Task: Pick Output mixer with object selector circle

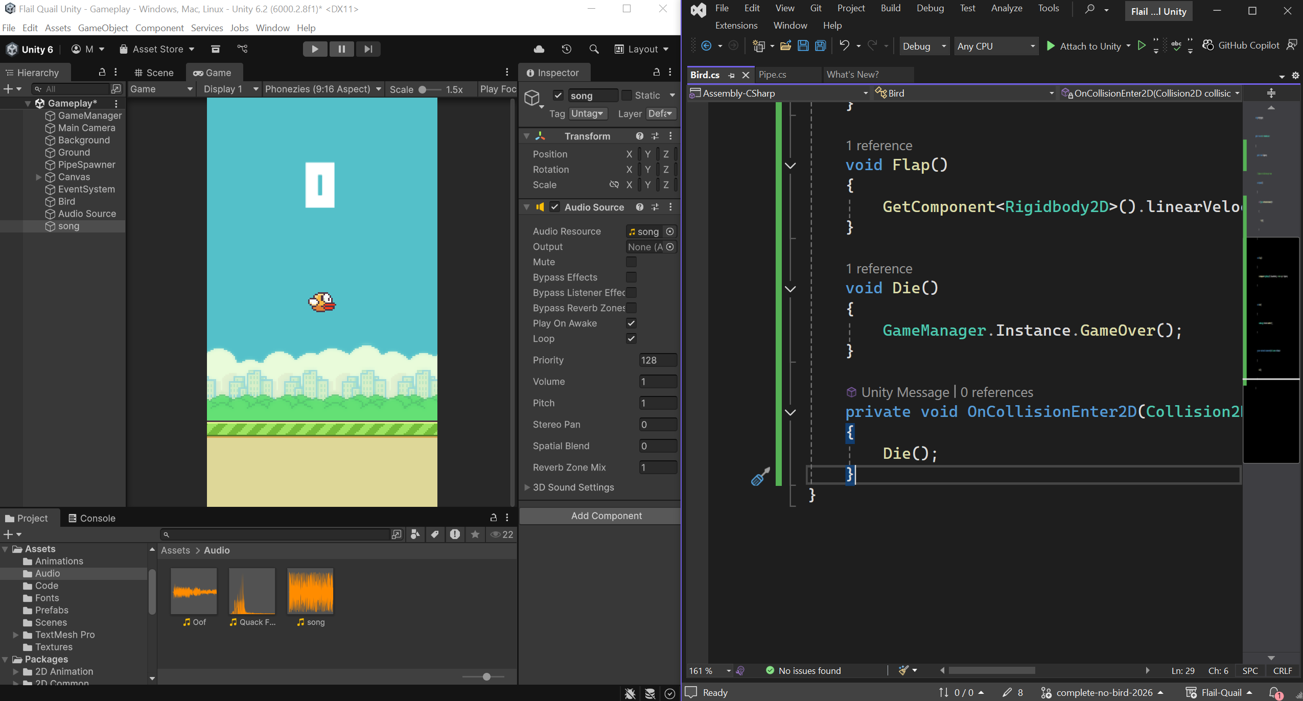Action: pos(670,247)
